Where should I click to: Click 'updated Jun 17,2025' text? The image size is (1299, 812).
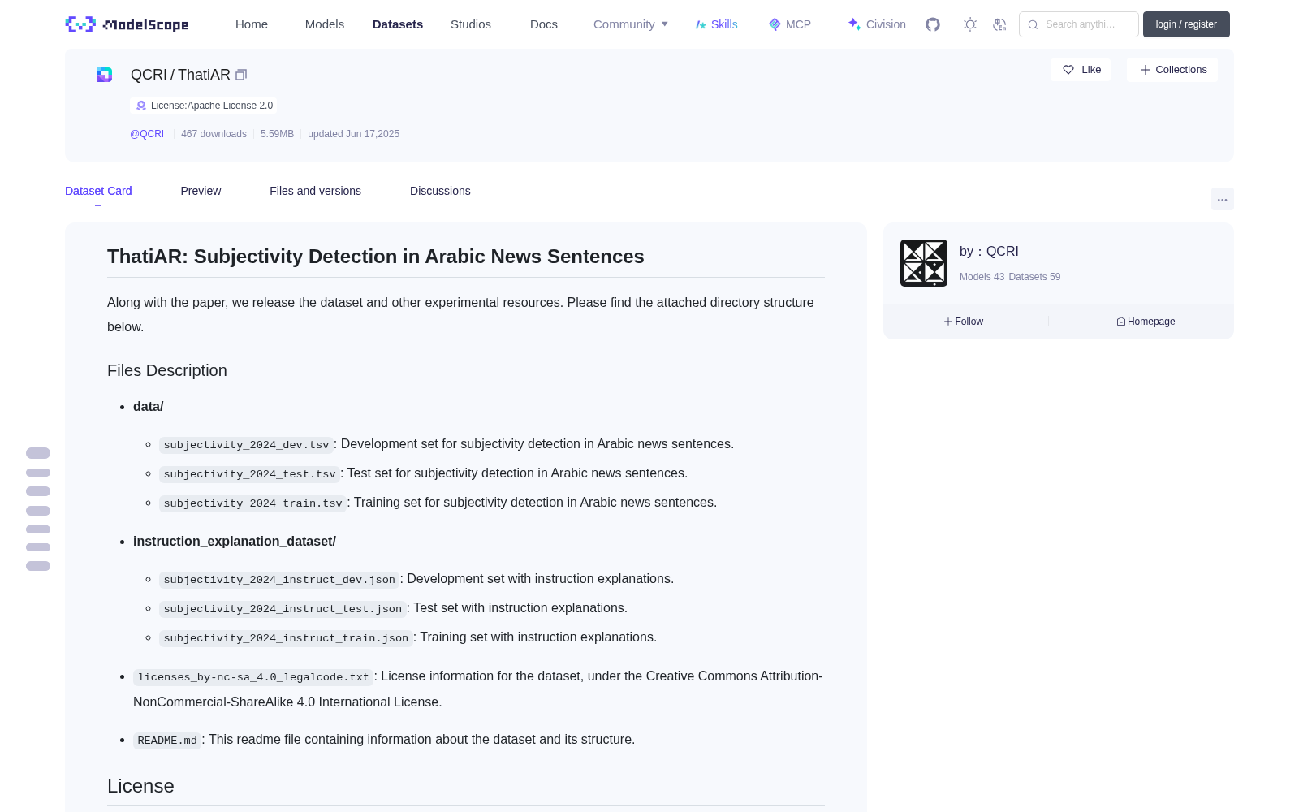(x=353, y=134)
